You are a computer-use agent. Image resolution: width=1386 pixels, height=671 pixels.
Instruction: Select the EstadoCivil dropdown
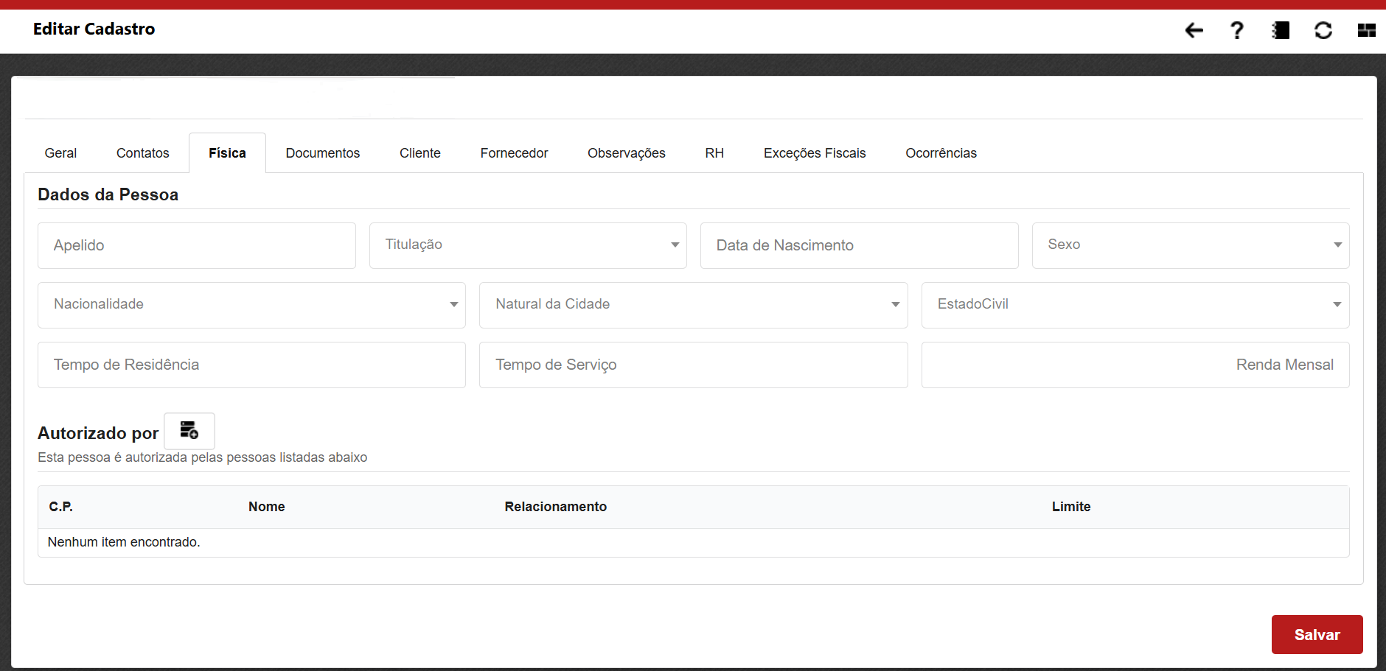(x=1135, y=305)
